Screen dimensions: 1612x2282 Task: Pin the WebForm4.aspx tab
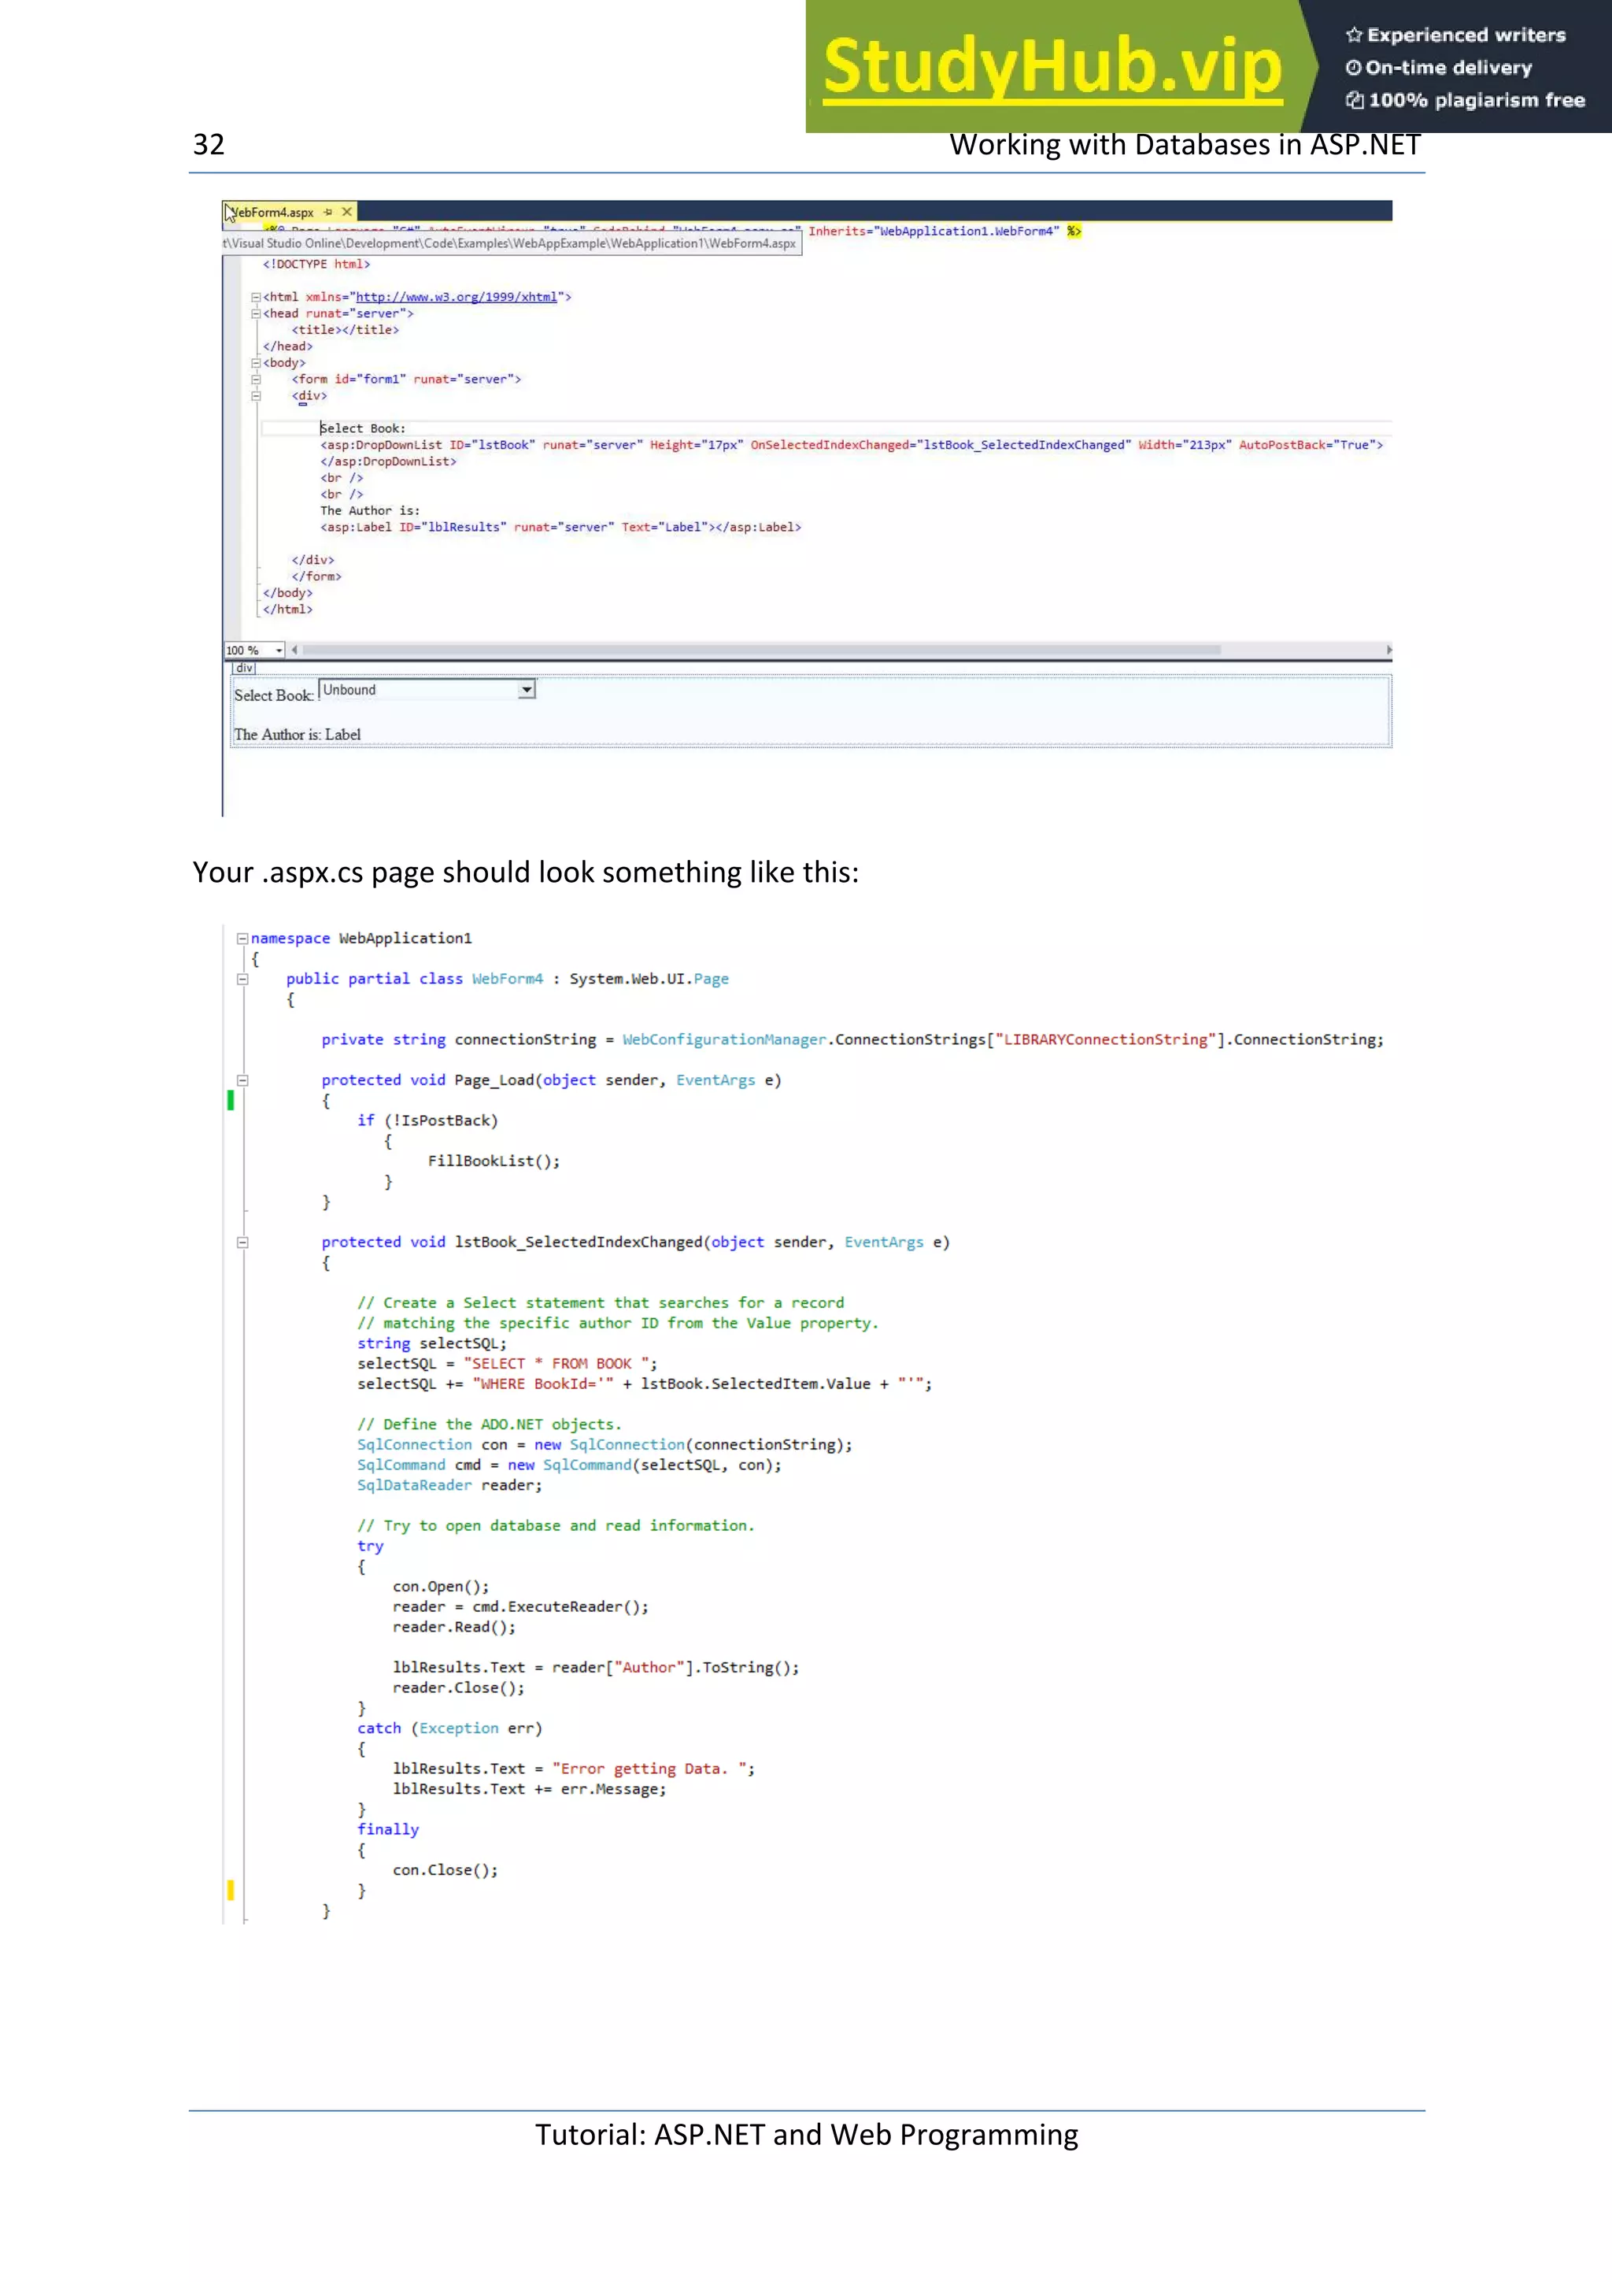(329, 212)
